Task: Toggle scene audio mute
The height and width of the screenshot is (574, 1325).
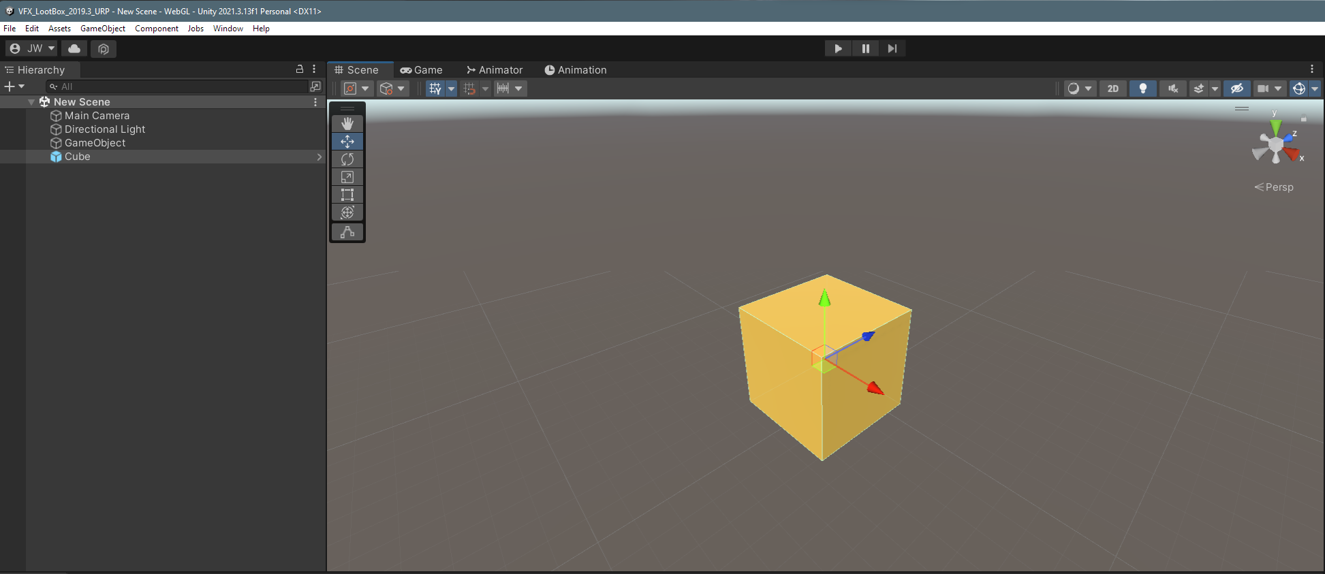Action: coord(1173,89)
